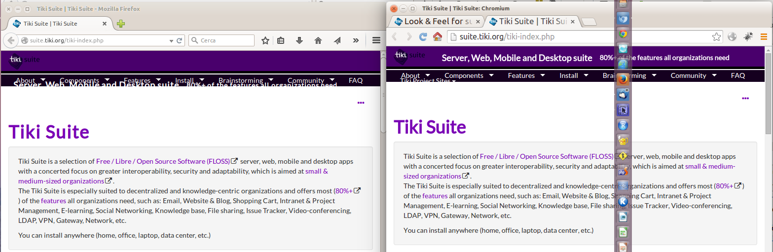Go to Firefox home page icon

click(x=318, y=40)
